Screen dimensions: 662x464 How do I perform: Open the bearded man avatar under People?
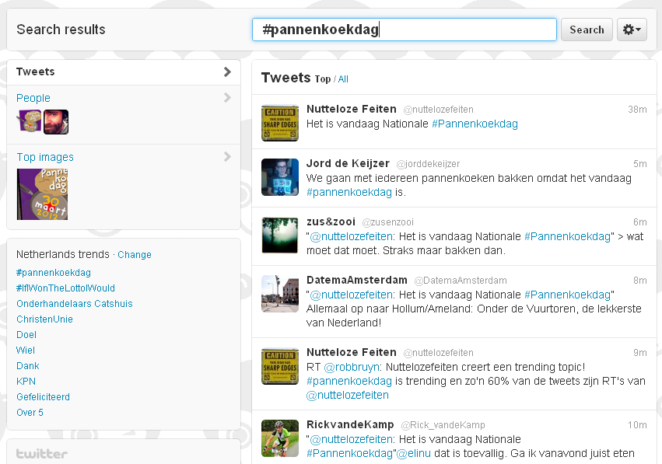click(x=56, y=121)
